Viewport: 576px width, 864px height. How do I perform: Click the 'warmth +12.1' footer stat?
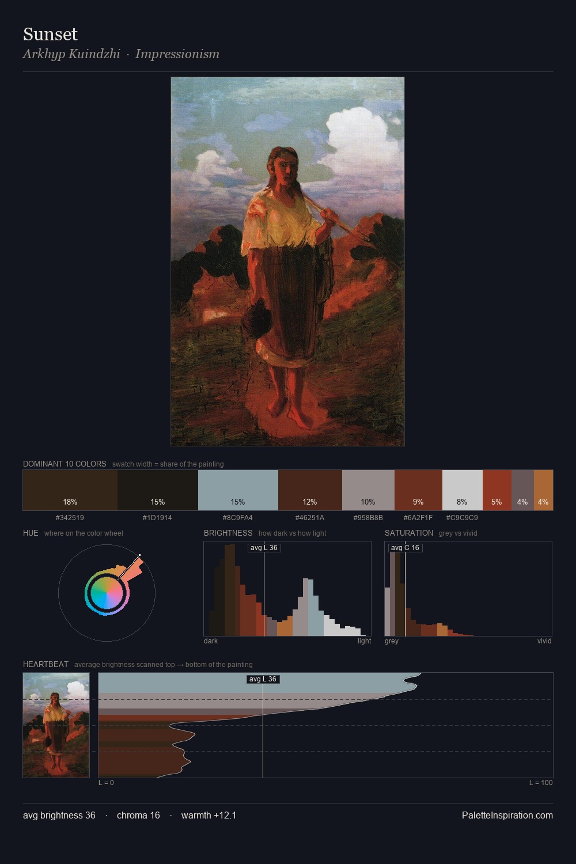click(x=209, y=815)
